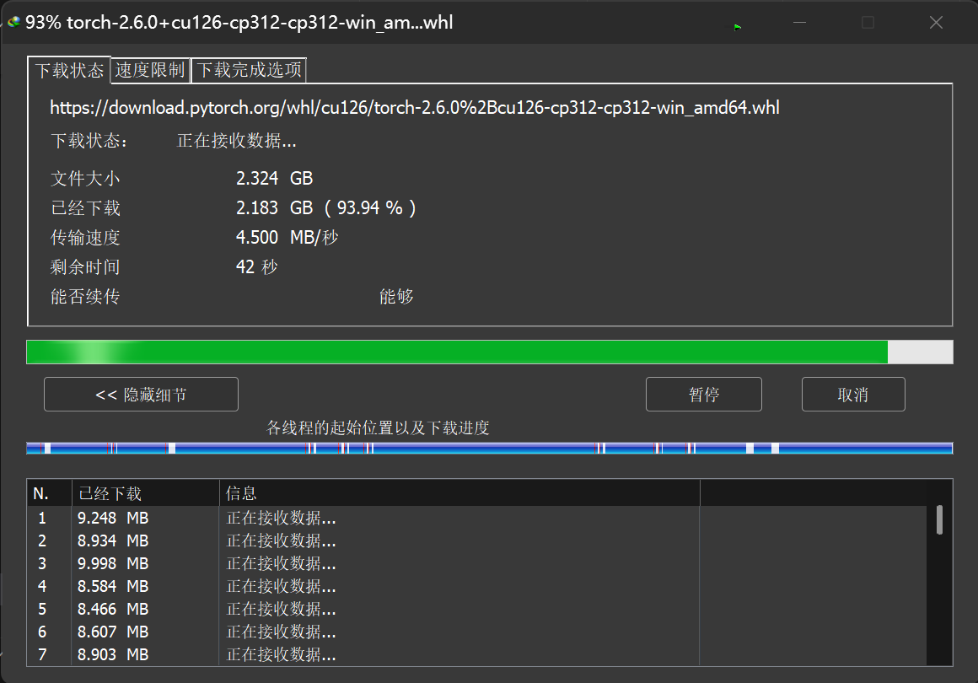The height and width of the screenshot is (683, 978).
Task: Click the remaining time 42 秒
Action: (x=256, y=267)
